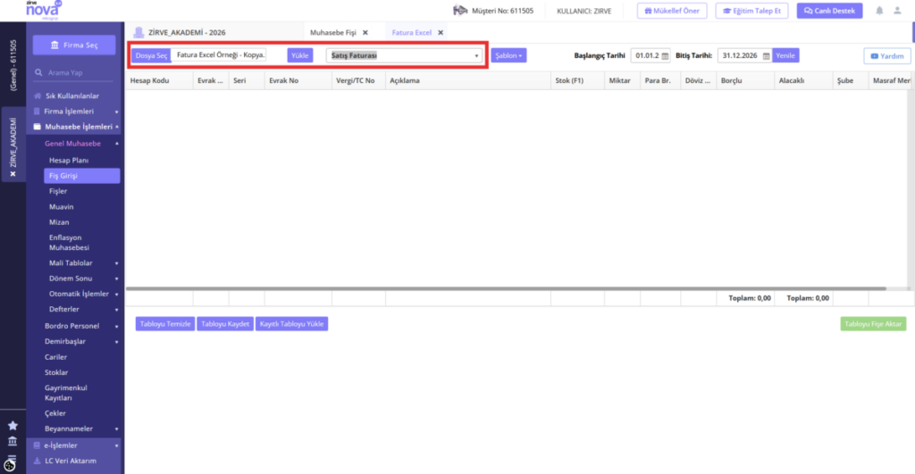The height and width of the screenshot is (474, 915).
Task: Click the Tabloyu Kaydet button
Action: 225,324
